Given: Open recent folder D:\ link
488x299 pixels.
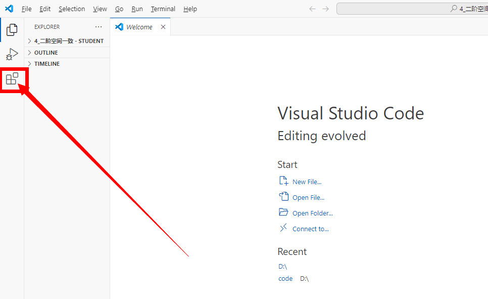Looking at the screenshot, I should (282, 267).
